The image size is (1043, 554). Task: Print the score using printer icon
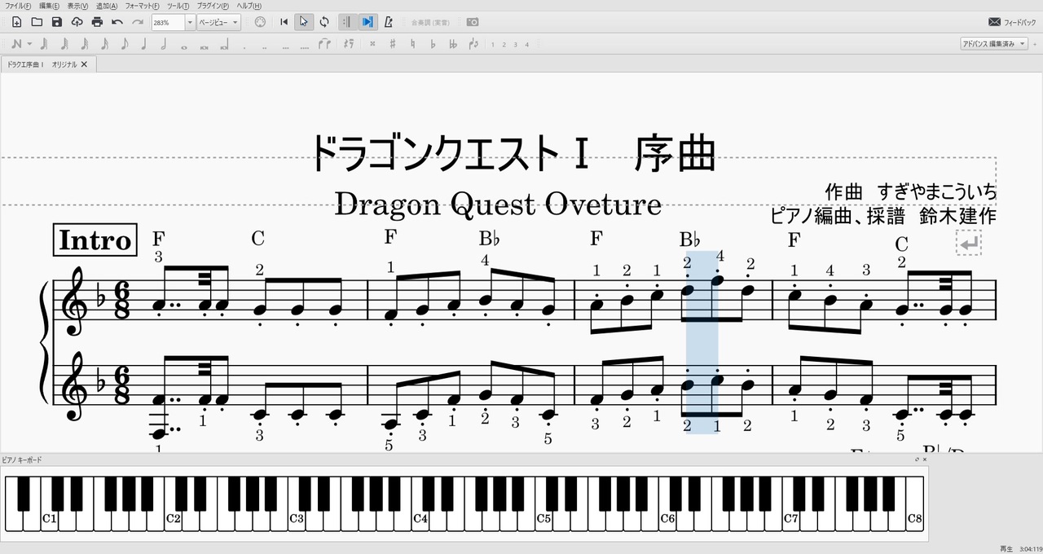(97, 22)
